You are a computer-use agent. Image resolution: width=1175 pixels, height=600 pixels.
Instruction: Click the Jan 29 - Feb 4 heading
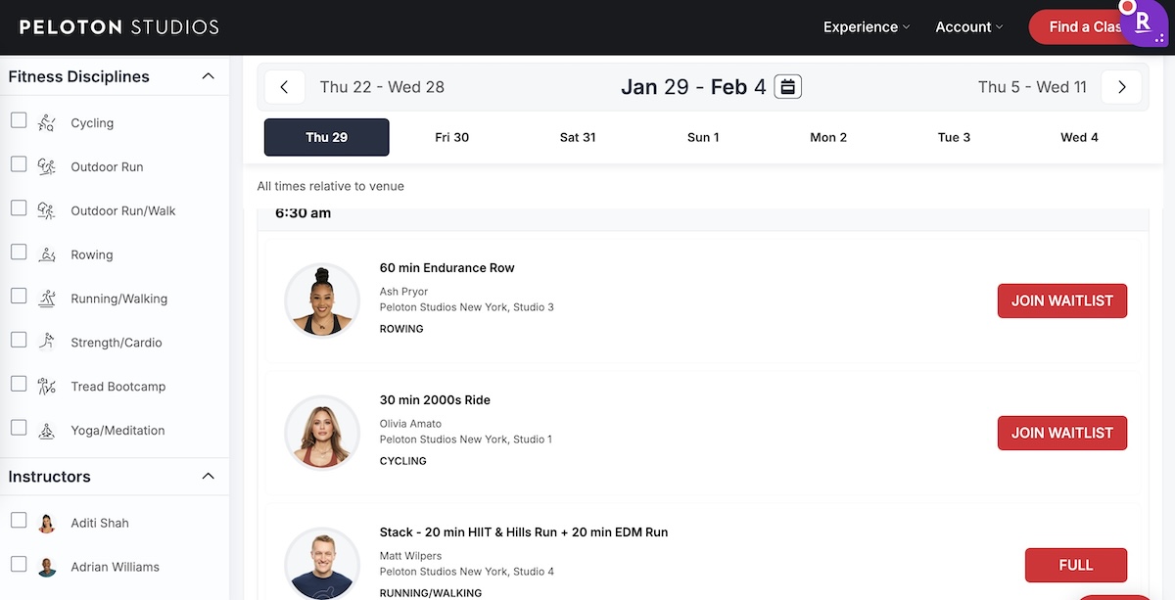click(x=693, y=87)
